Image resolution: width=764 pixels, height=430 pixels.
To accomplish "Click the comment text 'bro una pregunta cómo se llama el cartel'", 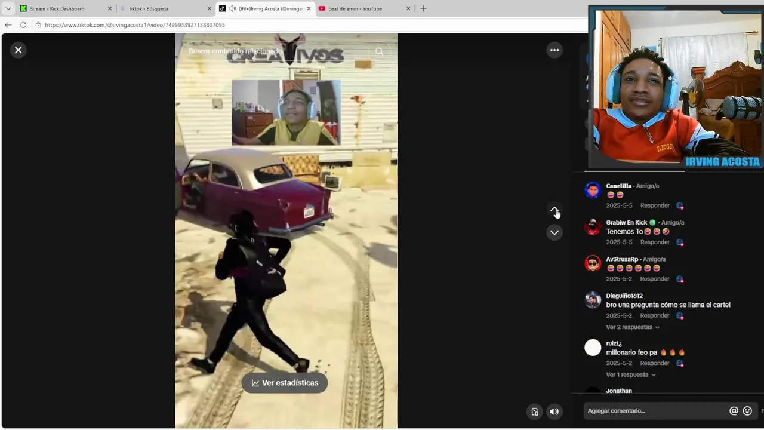I will [668, 305].
